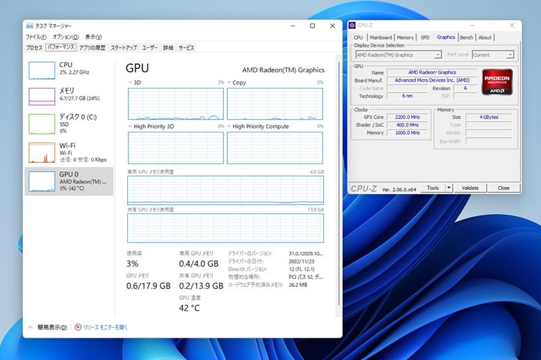The width and height of the screenshot is (541, 360).
Task: Select the CPU performance graph thumbnail
Action: pos(42,69)
